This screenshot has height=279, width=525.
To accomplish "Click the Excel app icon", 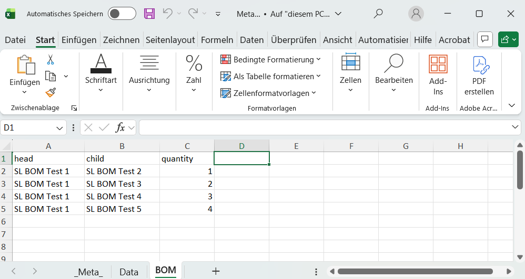I will click(x=10, y=14).
